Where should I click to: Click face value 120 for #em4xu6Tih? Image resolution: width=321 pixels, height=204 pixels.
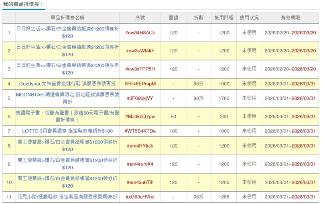click(173, 182)
